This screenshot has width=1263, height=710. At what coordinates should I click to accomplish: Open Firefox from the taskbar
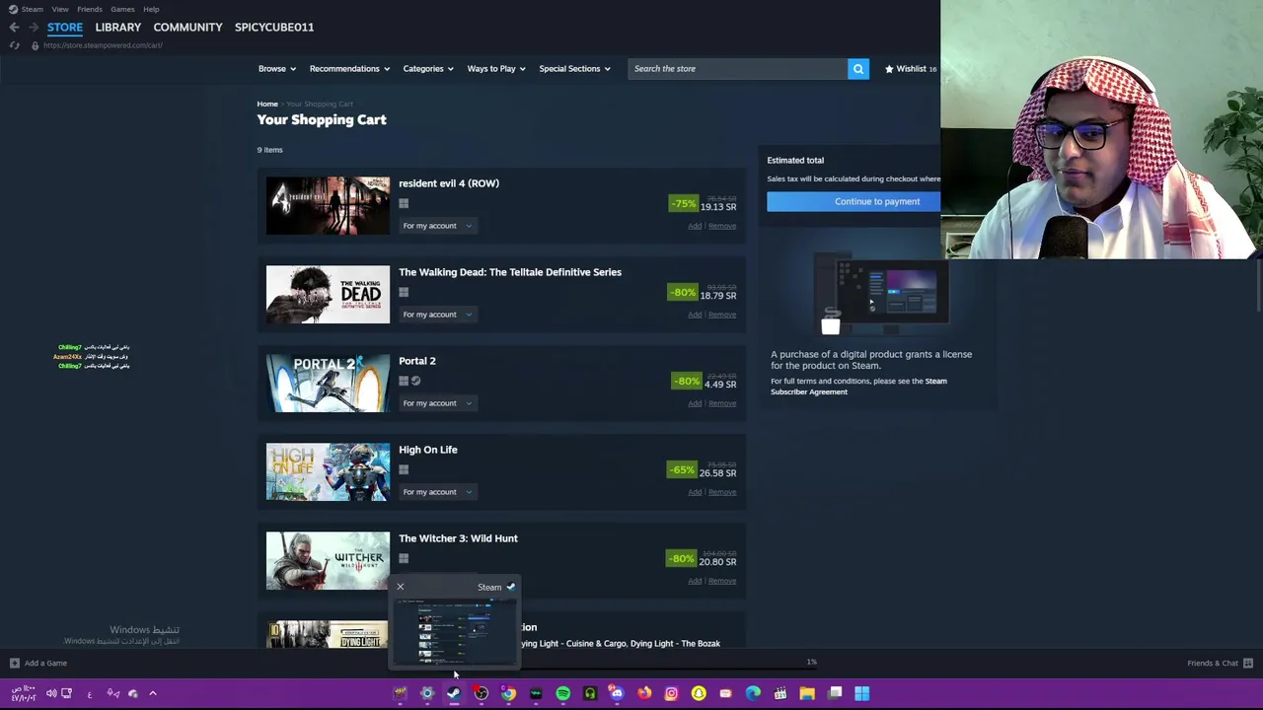coord(644,693)
